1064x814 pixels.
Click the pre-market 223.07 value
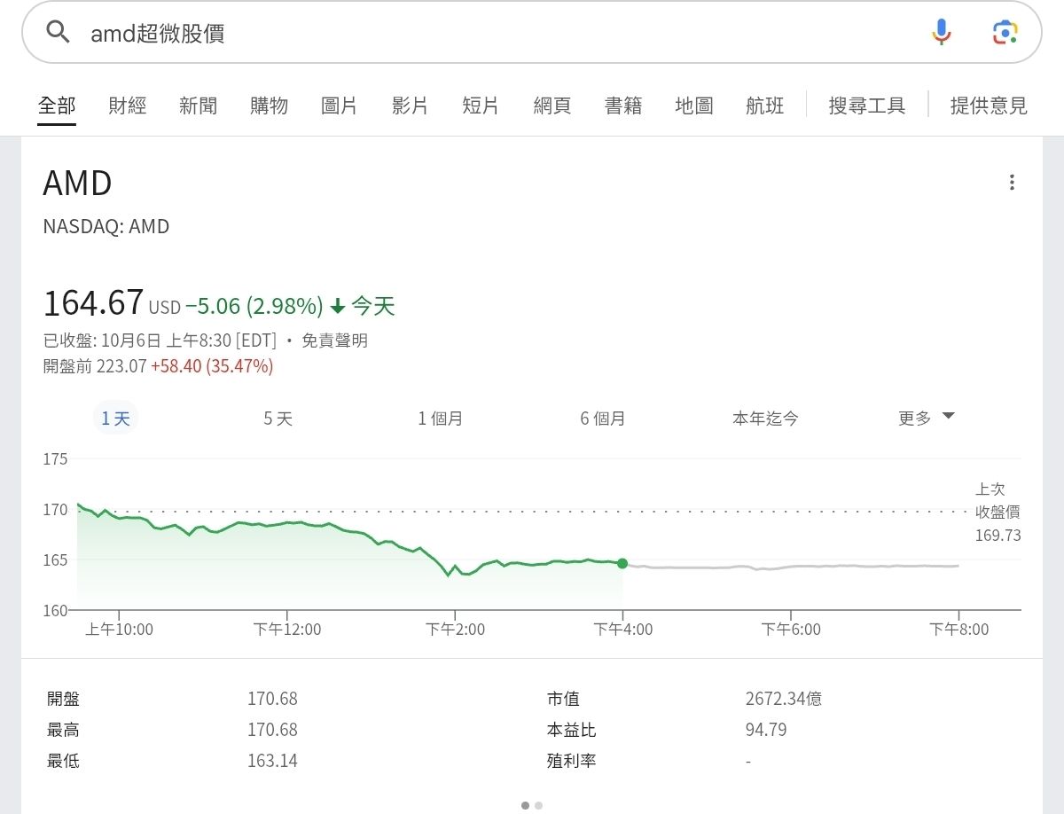click(121, 366)
